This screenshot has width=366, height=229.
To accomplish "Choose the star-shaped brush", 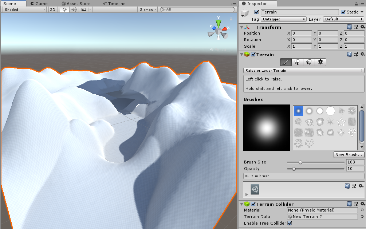I will [x=341, y=121].
